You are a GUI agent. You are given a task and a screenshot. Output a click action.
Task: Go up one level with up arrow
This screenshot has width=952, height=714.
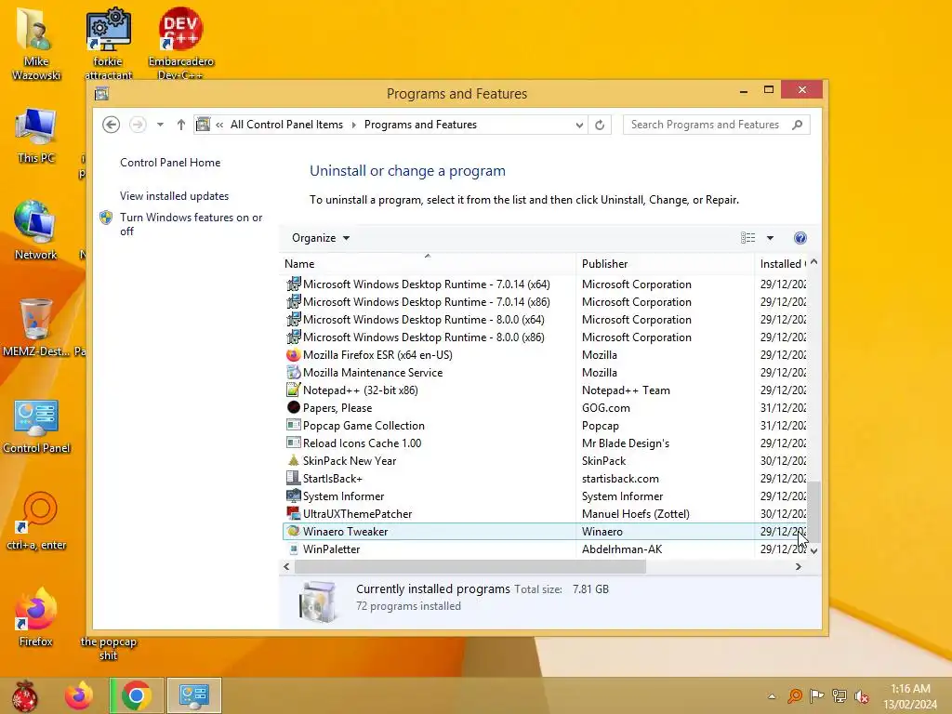(x=181, y=125)
